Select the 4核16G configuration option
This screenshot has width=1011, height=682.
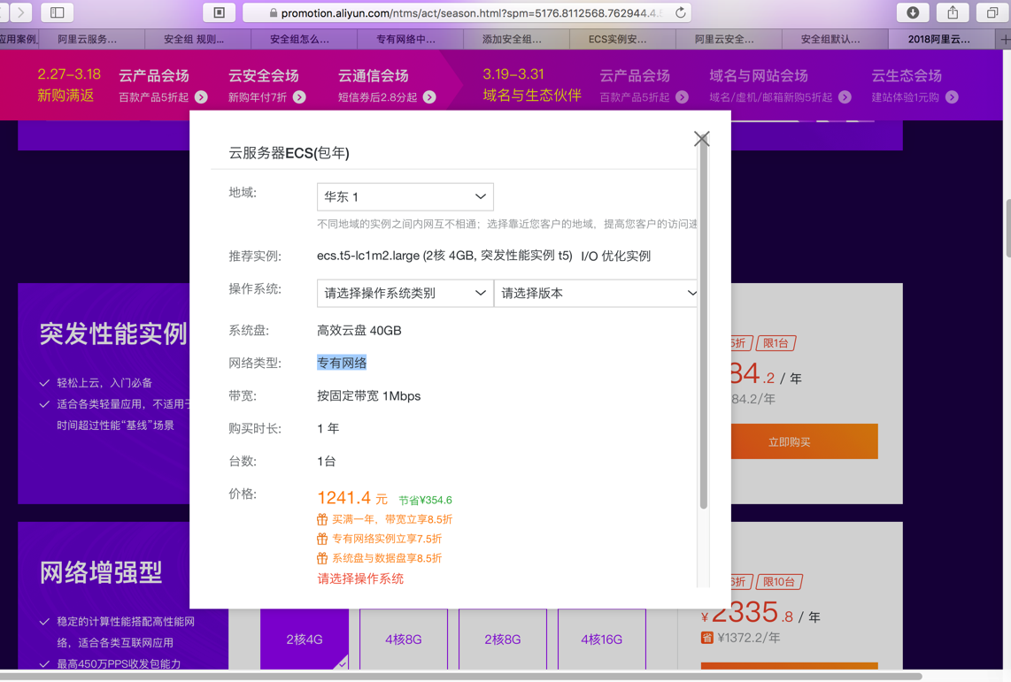(x=602, y=639)
